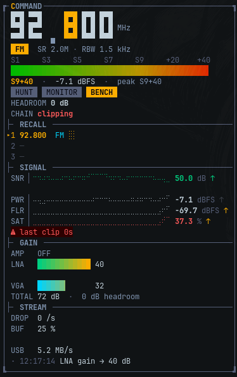Click the '50.0 dB' SNR value

(190, 178)
